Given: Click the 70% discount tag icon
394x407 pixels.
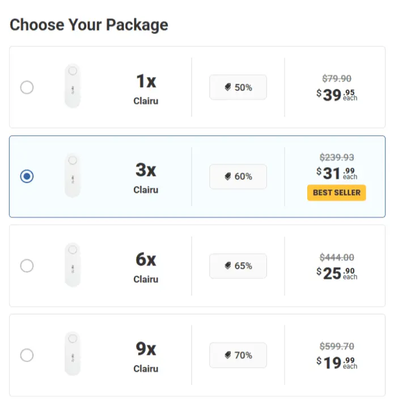Looking at the screenshot, I should 228,355.
